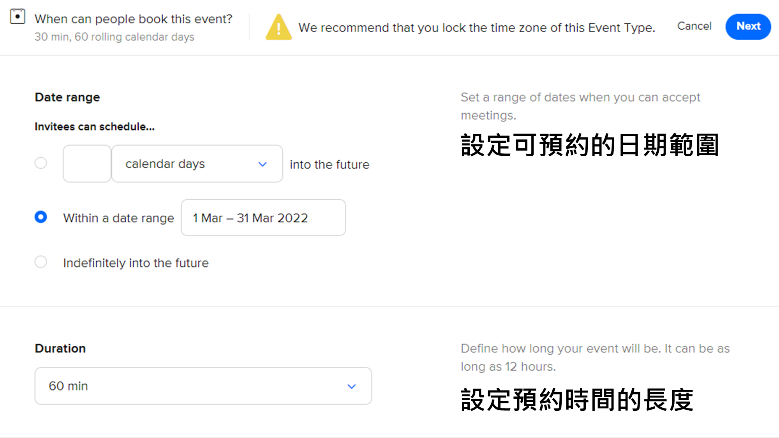Click the time zone lock recommendation message
Image resolution: width=779 pixels, height=438 pixels.
point(477,28)
